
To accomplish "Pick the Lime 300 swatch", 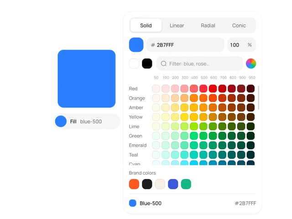I will tap(184, 126).
